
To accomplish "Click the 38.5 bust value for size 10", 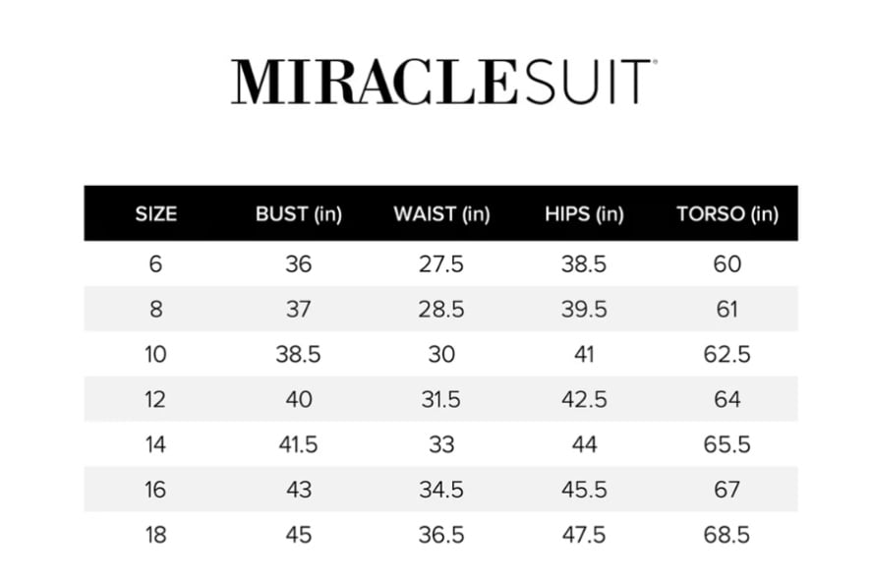I will (x=299, y=354).
